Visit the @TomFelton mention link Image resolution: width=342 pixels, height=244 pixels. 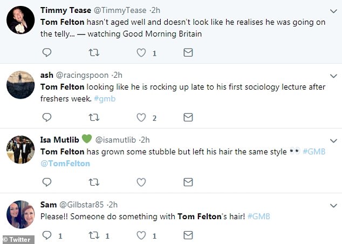(65, 164)
